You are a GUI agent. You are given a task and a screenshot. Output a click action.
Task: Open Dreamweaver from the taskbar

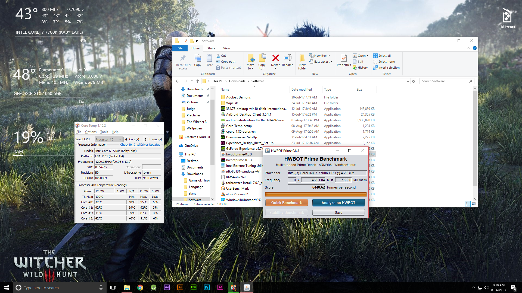click(193, 288)
